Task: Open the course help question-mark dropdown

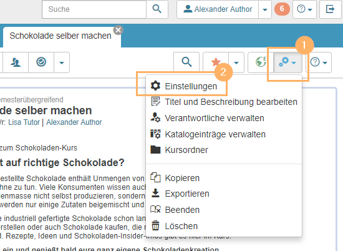Action: (319, 62)
